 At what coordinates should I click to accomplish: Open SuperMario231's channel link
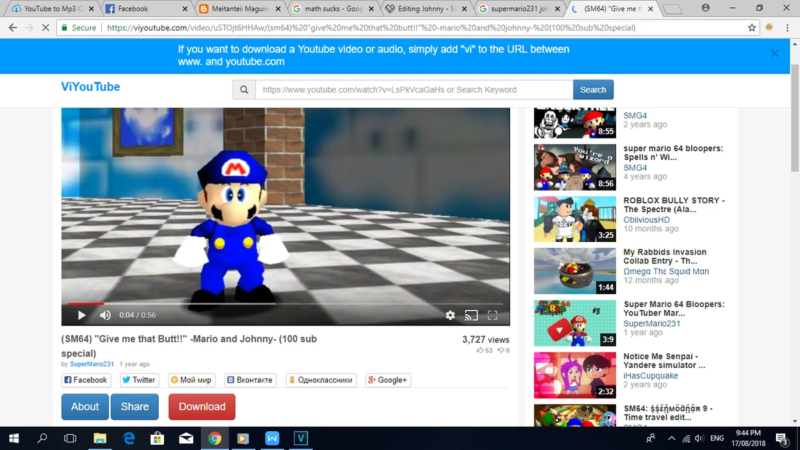(91, 363)
